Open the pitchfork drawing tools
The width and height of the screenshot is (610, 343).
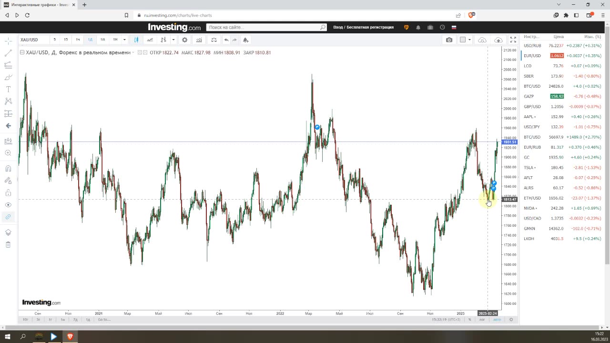[8, 65]
